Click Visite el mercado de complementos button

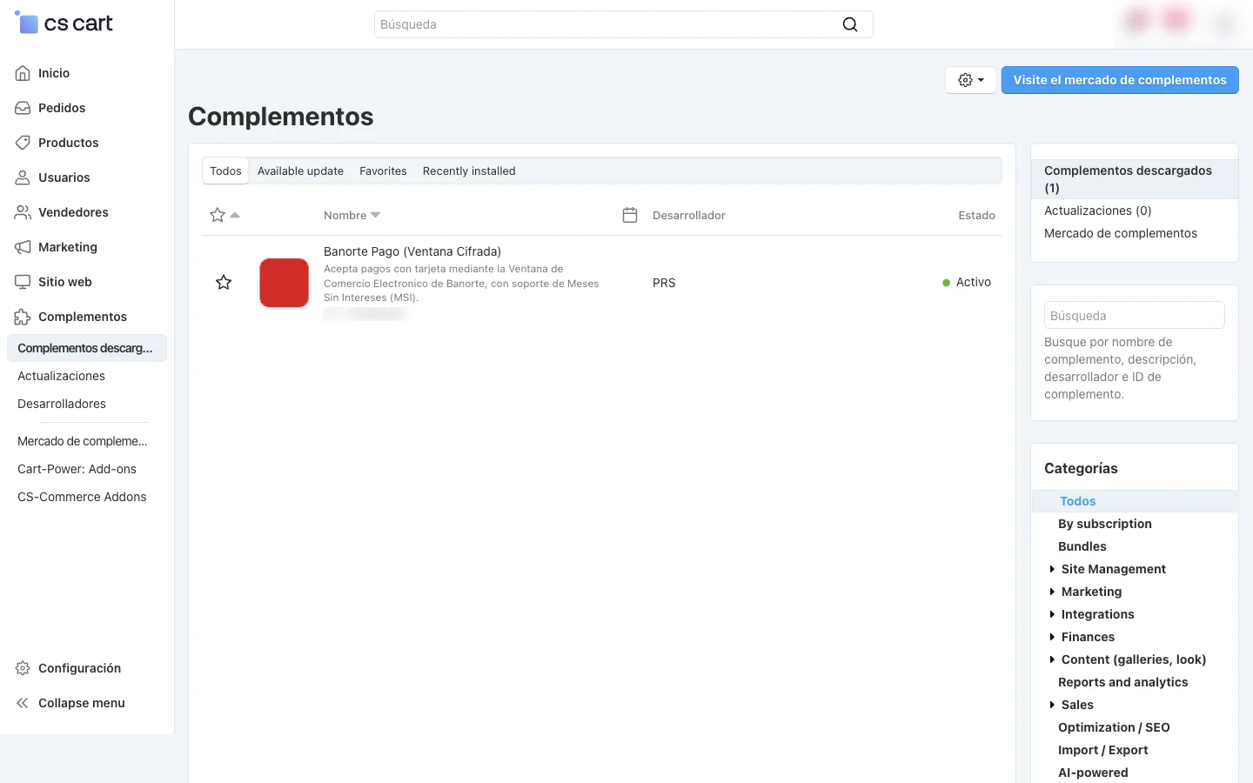click(x=1120, y=80)
